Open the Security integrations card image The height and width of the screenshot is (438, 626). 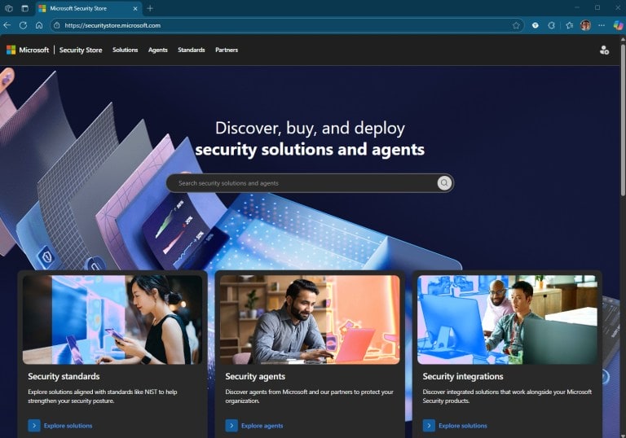coord(508,319)
